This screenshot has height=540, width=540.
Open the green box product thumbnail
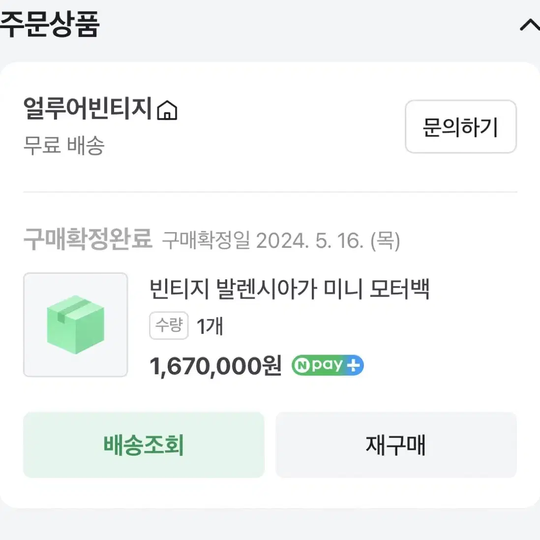coord(75,325)
